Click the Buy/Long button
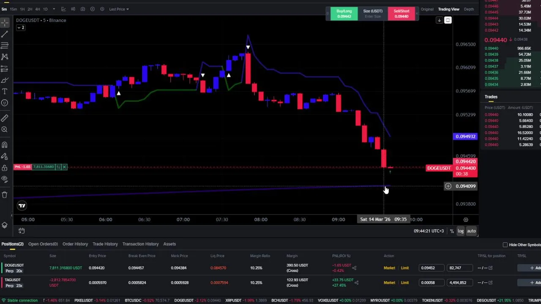Viewport: 541px width, 304px height. (344, 14)
